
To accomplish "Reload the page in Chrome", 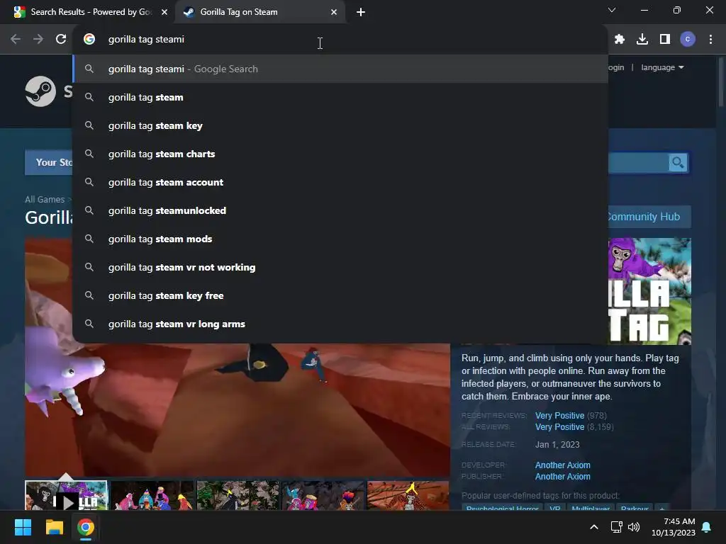I will (61, 40).
